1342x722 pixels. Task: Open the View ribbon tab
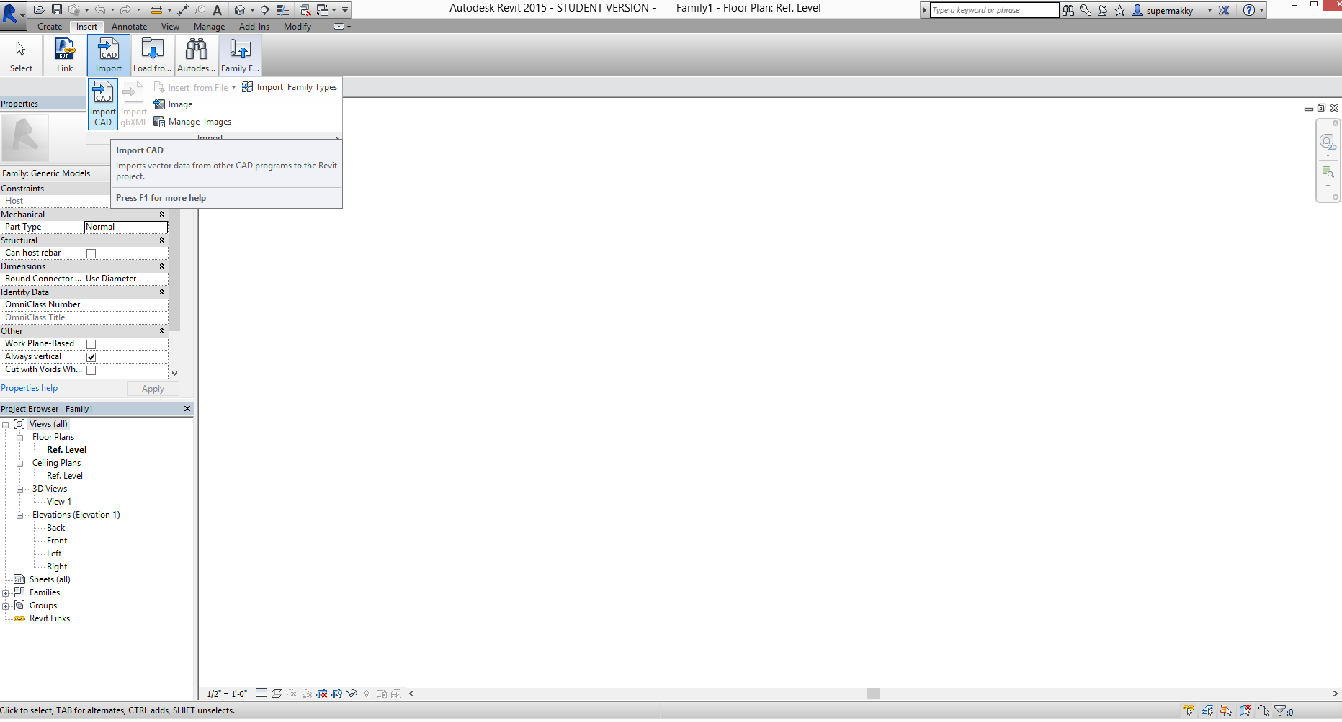pyautogui.click(x=170, y=27)
